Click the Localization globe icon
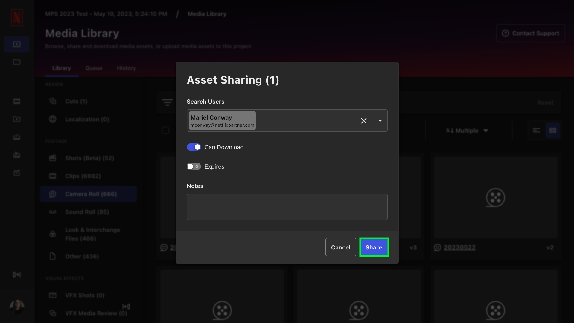This screenshot has height=323, width=574. pyautogui.click(x=53, y=119)
